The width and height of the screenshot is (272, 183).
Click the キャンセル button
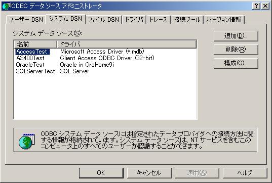149,173
